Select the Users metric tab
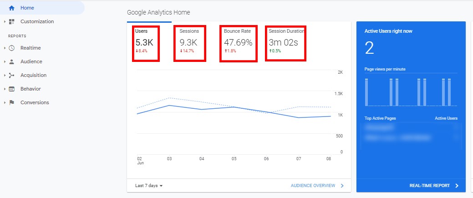 (x=146, y=44)
